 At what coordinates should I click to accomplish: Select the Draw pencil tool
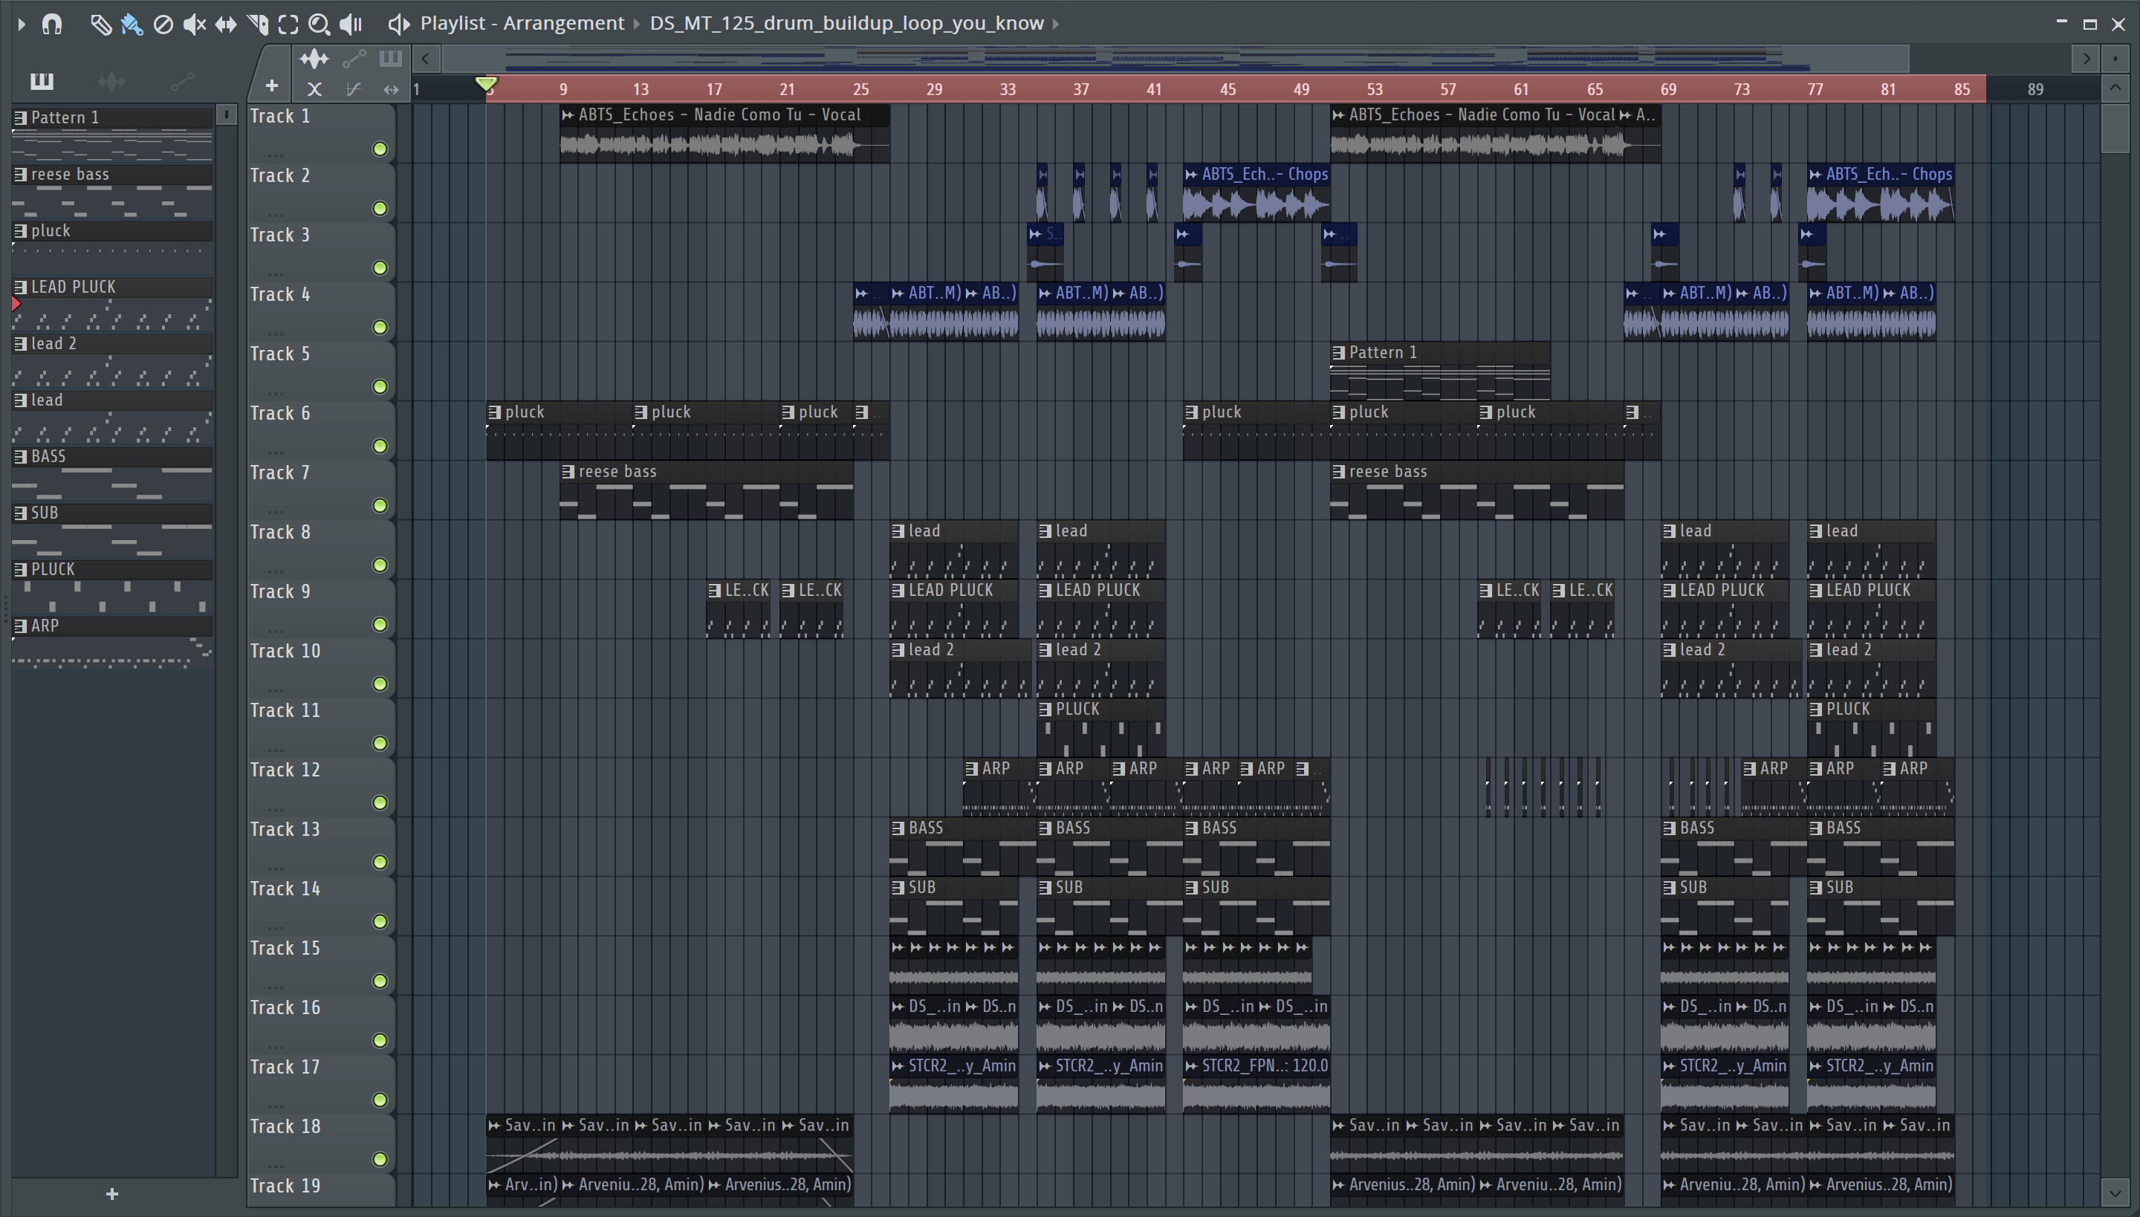pos(100,25)
